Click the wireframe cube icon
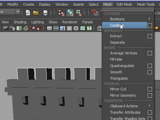This screenshot has width=160, height=120. click(x=100, y=28)
